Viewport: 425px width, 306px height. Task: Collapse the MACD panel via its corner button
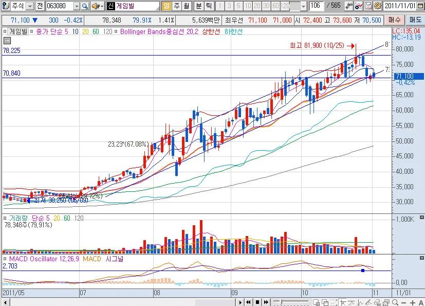click(422, 258)
